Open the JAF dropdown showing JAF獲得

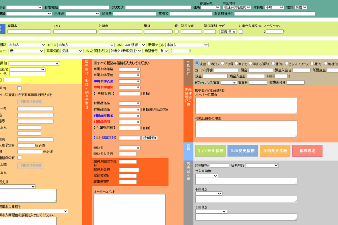[134, 45]
